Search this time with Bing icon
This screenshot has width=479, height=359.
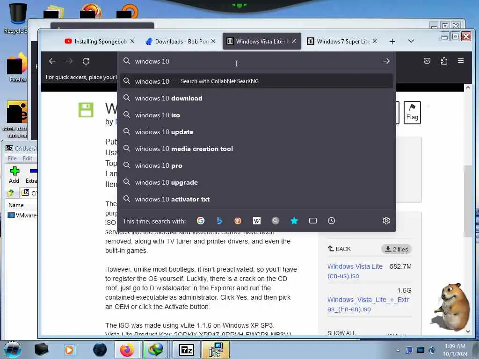coord(219,221)
